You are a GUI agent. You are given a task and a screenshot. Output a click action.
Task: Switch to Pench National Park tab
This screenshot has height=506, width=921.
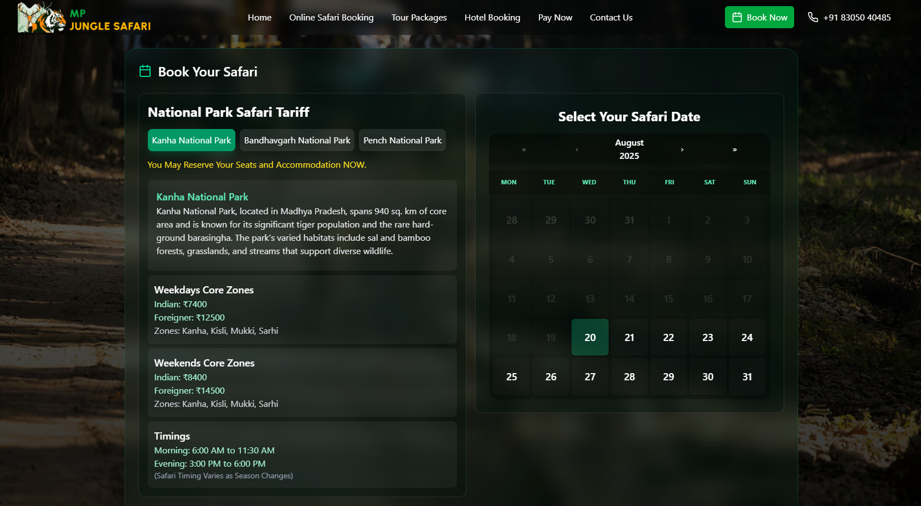point(402,141)
